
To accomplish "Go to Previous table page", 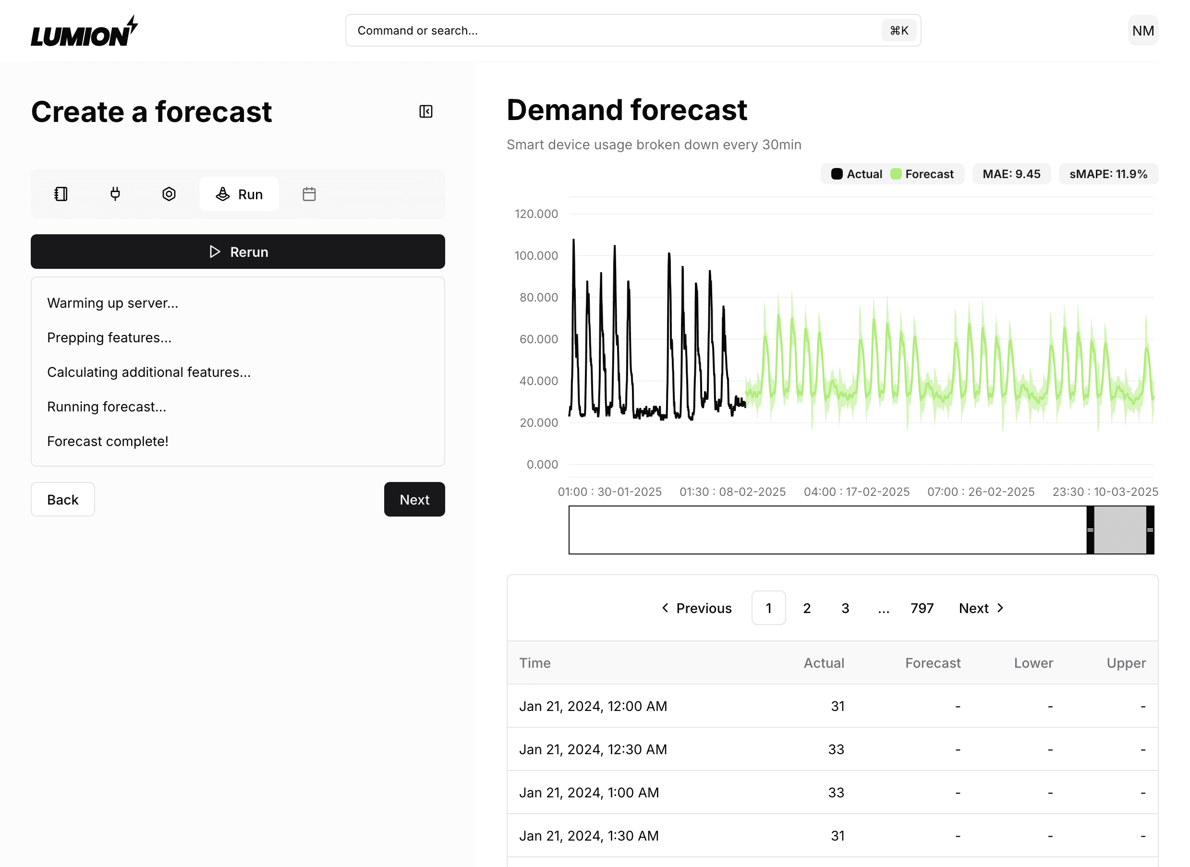I will [697, 608].
